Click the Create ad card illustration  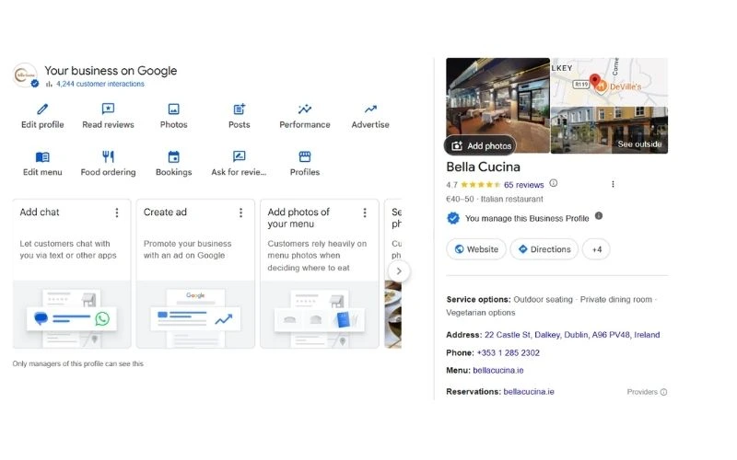(x=195, y=315)
